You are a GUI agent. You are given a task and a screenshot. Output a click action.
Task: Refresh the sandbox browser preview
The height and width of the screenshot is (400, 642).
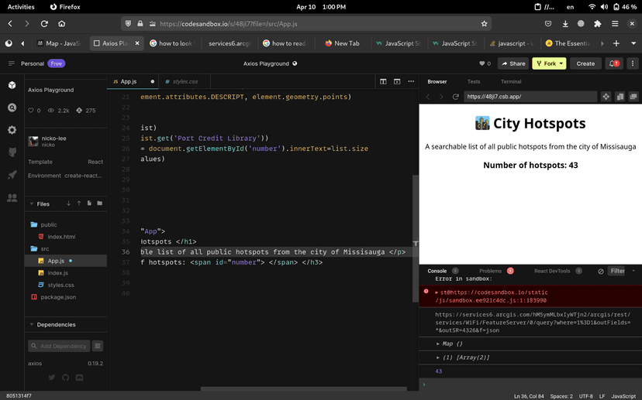[x=456, y=97]
